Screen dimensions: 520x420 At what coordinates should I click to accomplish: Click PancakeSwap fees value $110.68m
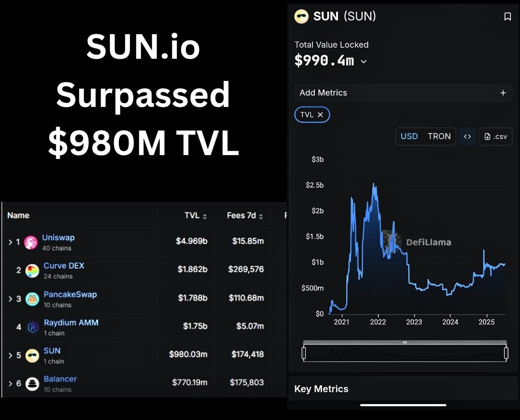(x=246, y=298)
